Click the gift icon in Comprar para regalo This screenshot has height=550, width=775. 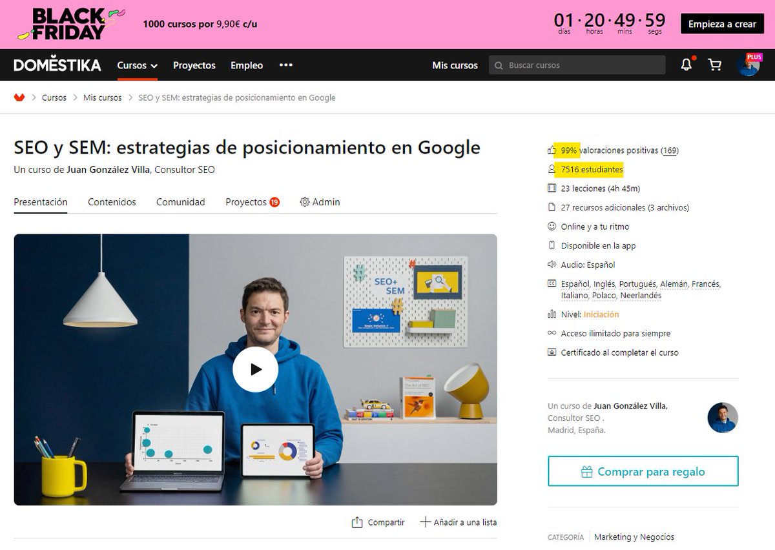click(x=586, y=472)
